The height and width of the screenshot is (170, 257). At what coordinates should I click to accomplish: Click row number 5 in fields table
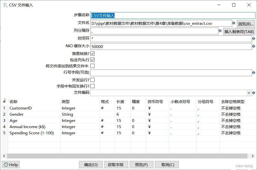[4, 133]
